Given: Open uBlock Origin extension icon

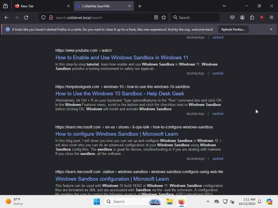Looking at the screenshot, I should coord(262,17).
